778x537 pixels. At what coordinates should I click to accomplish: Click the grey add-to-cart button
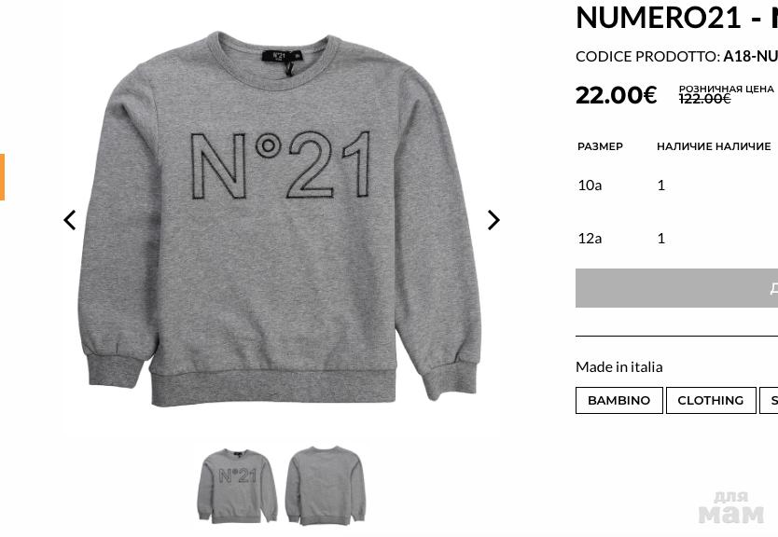(x=676, y=288)
